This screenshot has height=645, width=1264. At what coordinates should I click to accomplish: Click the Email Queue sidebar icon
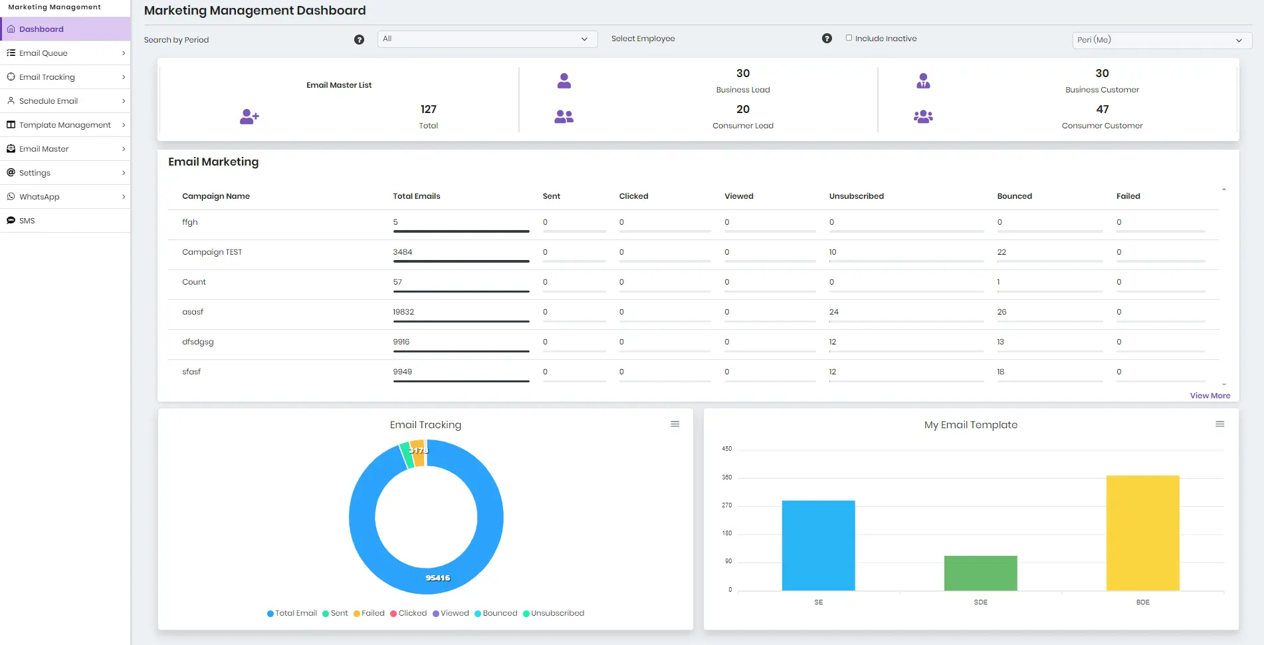[11, 53]
